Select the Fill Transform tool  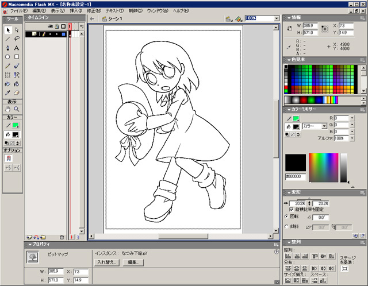17,75
